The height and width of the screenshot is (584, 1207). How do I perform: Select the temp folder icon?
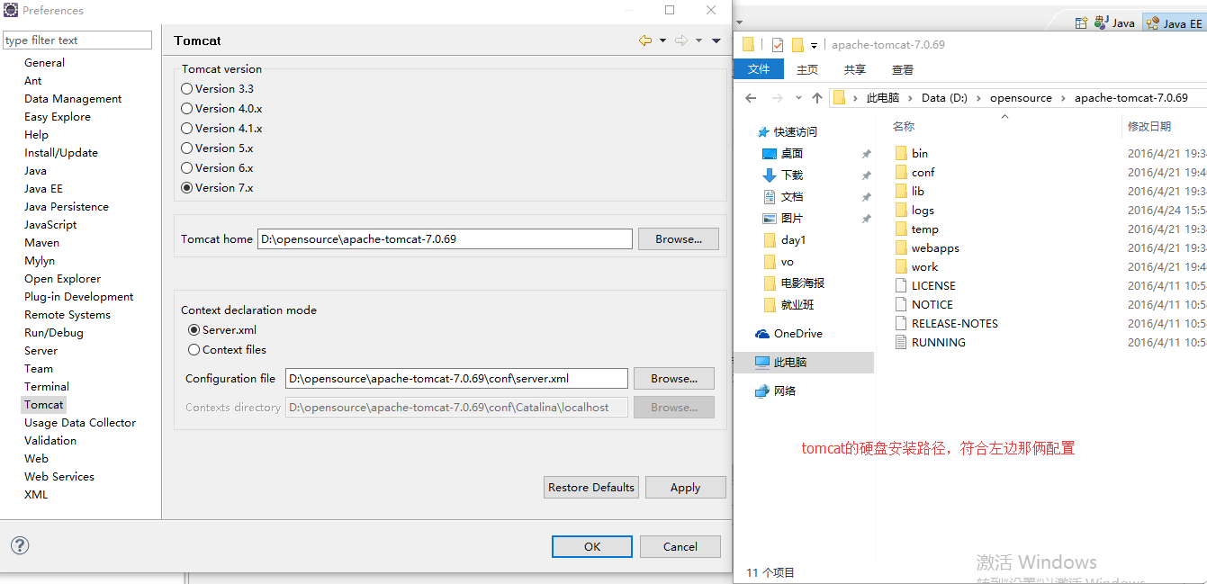pyautogui.click(x=901, y=229)
